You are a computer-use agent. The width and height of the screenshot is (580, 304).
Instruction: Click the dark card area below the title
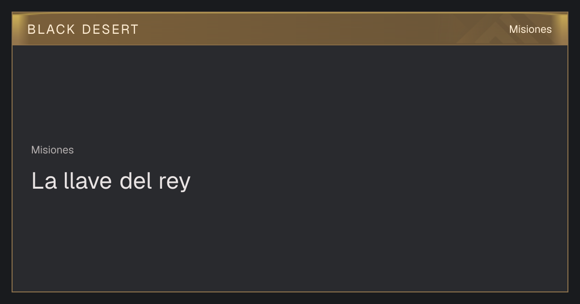pyautogui.click(x=290, y=241)
